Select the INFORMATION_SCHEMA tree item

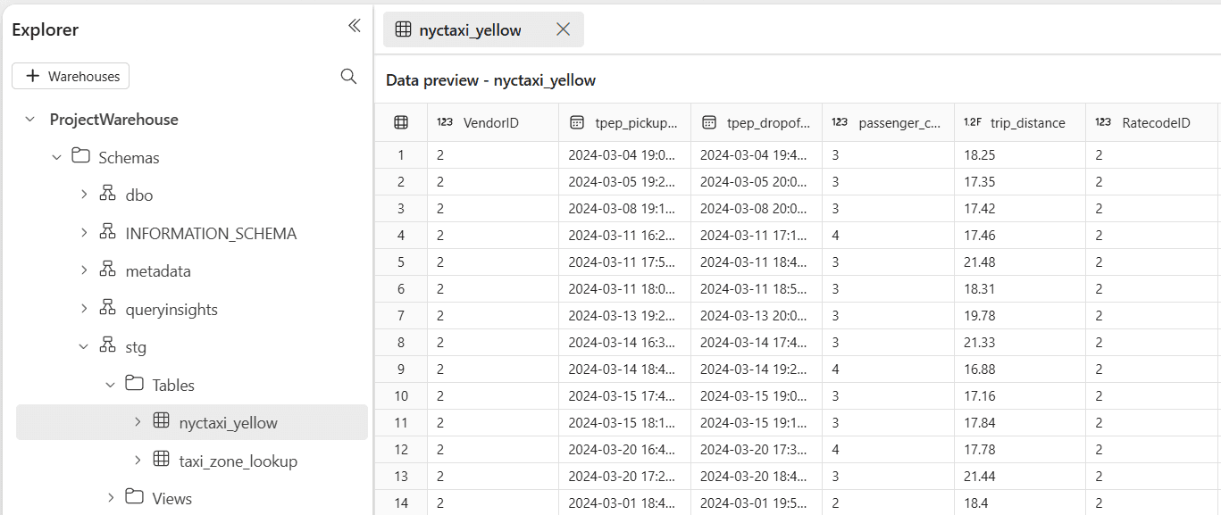coord(211,234)
